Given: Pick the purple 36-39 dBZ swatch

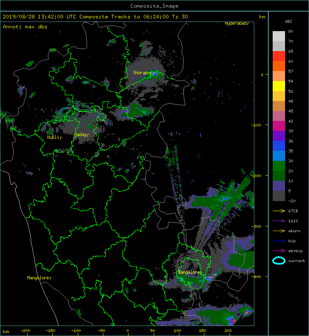Looking at the screenshot, I should 279,136.
